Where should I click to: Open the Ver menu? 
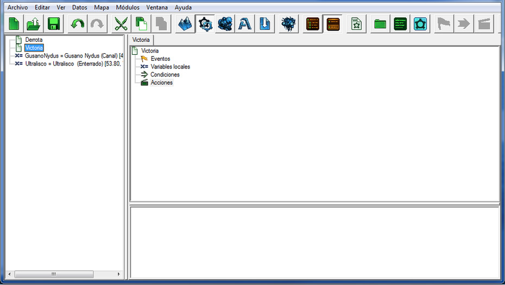[x=61, y=7]
